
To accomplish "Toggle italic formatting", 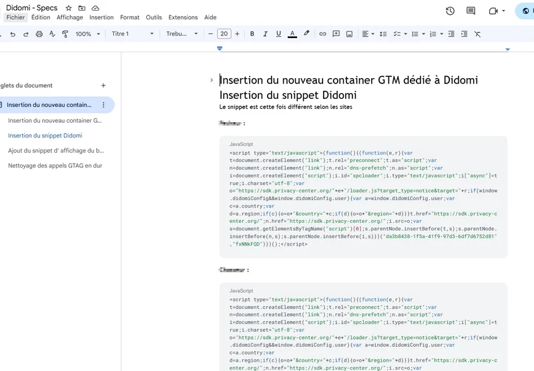I will 265,34.
